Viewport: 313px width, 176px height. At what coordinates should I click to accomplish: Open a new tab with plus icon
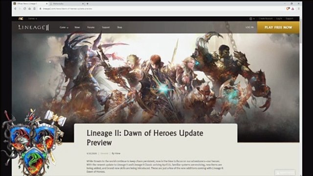[x=88, y=3]
